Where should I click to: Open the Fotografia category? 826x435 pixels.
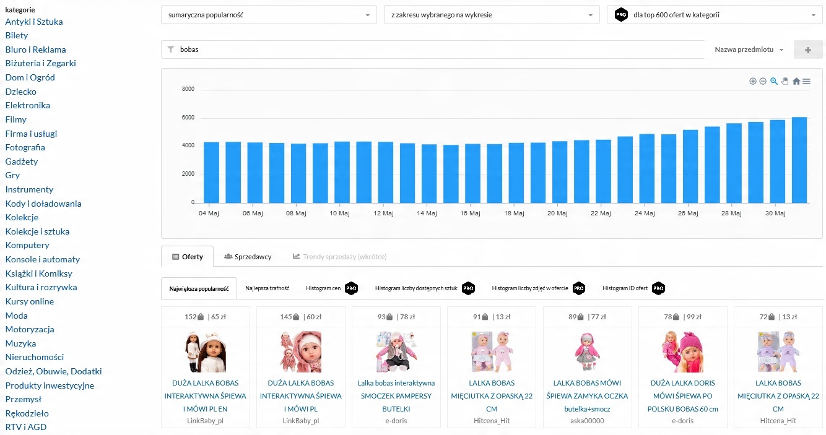point(25,147)
